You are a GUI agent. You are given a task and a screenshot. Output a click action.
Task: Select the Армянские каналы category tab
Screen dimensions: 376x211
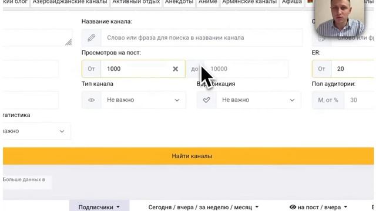click(249, 2)
